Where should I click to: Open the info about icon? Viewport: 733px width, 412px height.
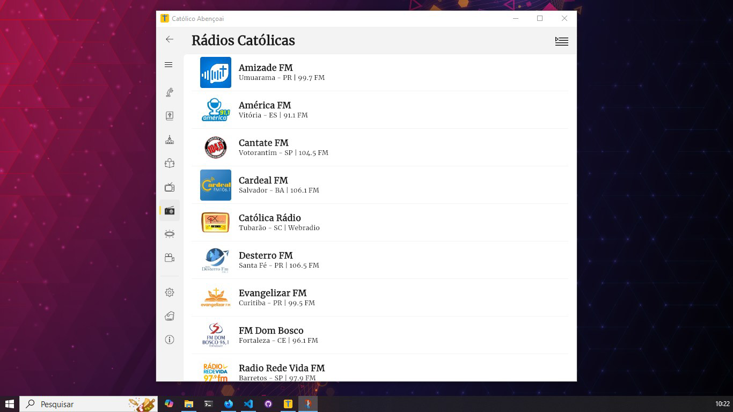(170, 340)
